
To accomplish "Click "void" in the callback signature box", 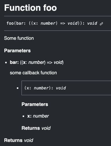I will [61, 88].
